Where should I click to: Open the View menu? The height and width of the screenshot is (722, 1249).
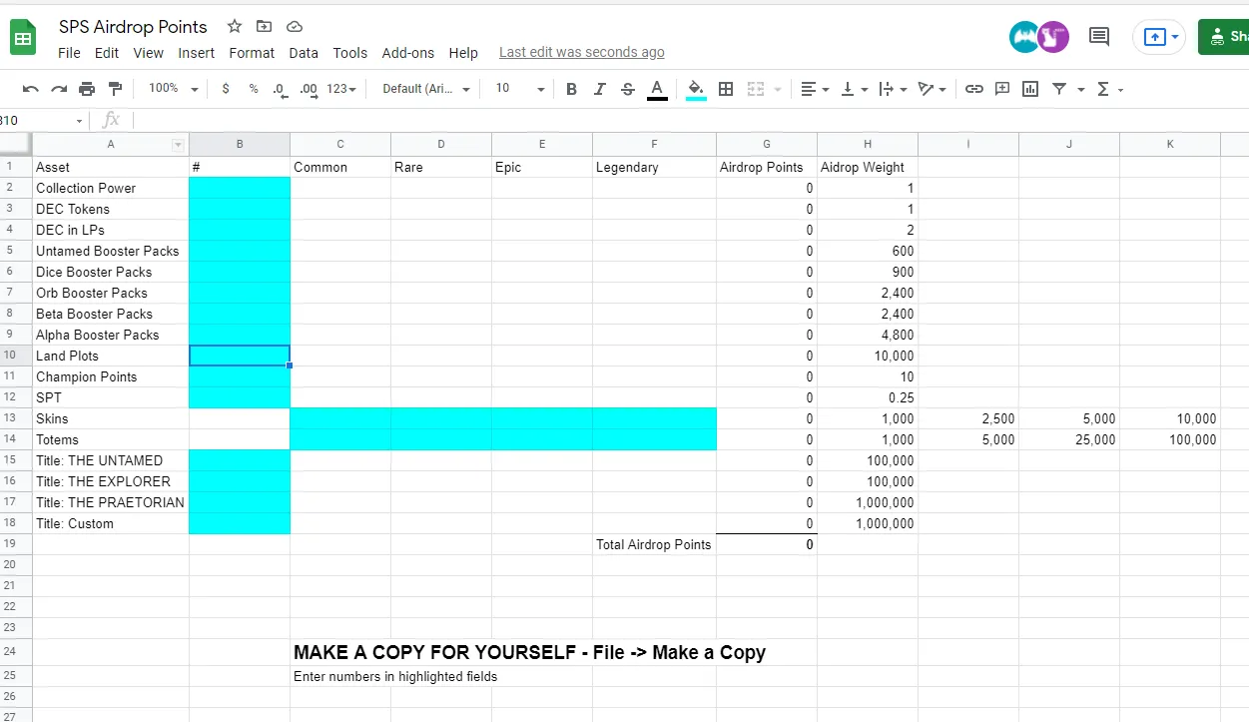tap(148, 53)
